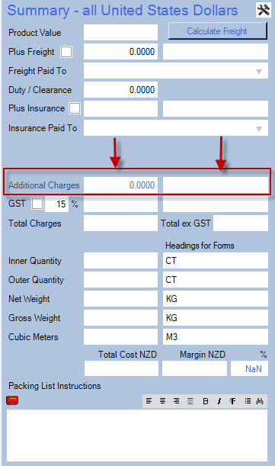This screenshot has width=275, height=466.
Task: Right-align the packing instructions text
Action: point(176,401)
